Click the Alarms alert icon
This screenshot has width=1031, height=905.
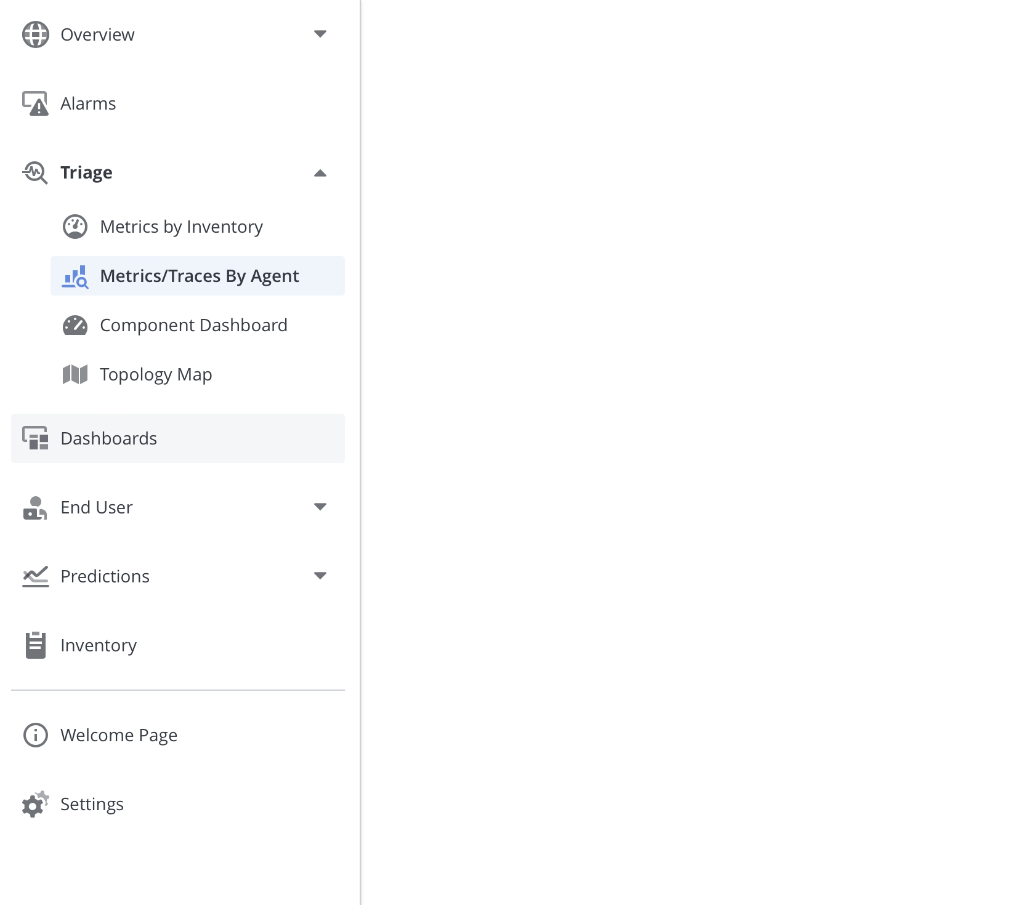(35, 103)
